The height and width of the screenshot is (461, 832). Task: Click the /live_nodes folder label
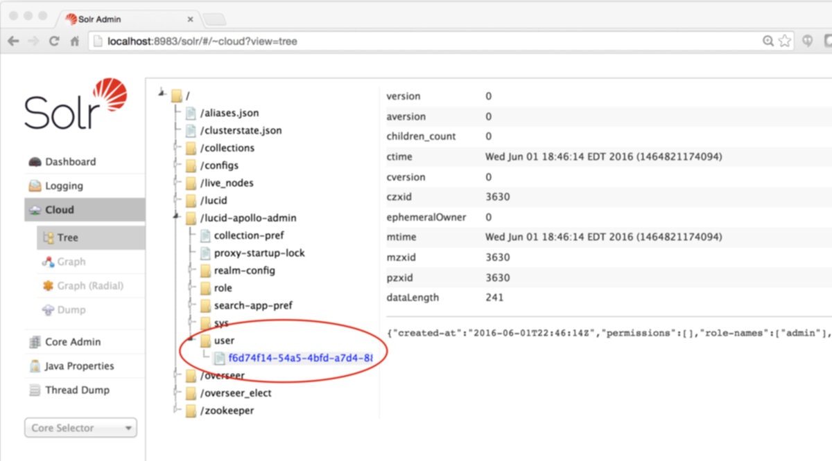click(227, 183)
